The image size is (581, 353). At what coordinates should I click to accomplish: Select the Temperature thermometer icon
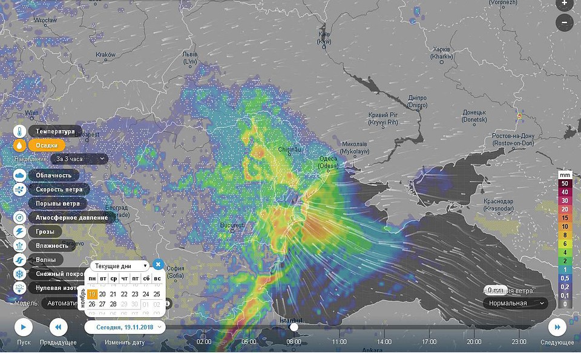19,131
